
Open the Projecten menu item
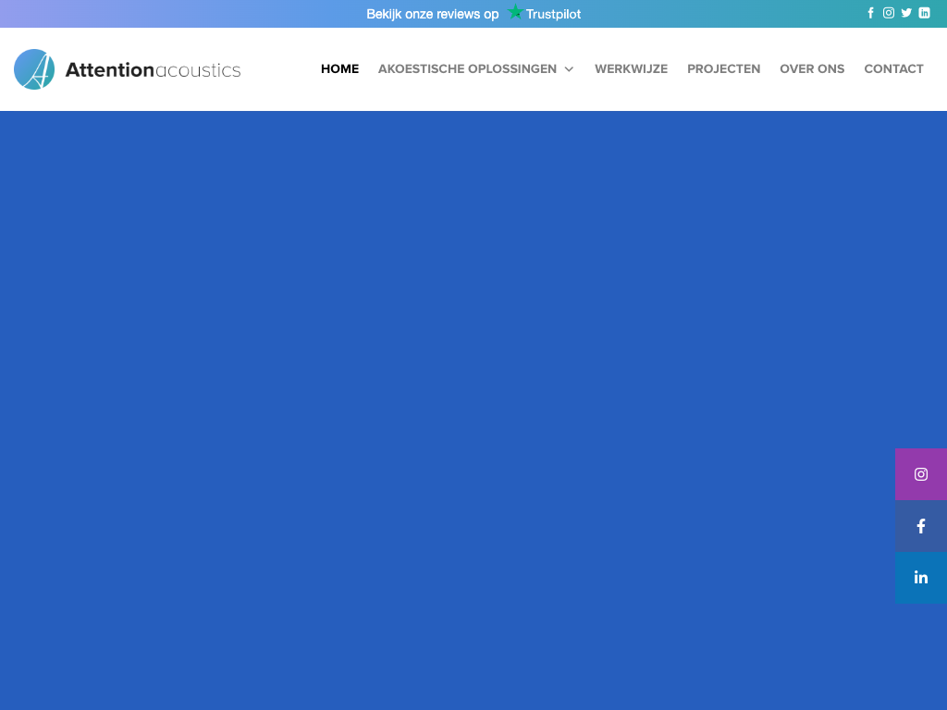(x=723, y=69)
